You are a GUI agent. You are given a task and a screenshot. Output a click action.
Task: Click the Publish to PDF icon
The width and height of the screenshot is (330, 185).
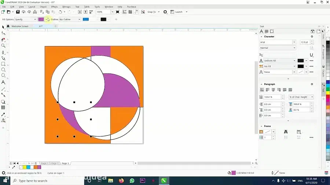(91, 12)
